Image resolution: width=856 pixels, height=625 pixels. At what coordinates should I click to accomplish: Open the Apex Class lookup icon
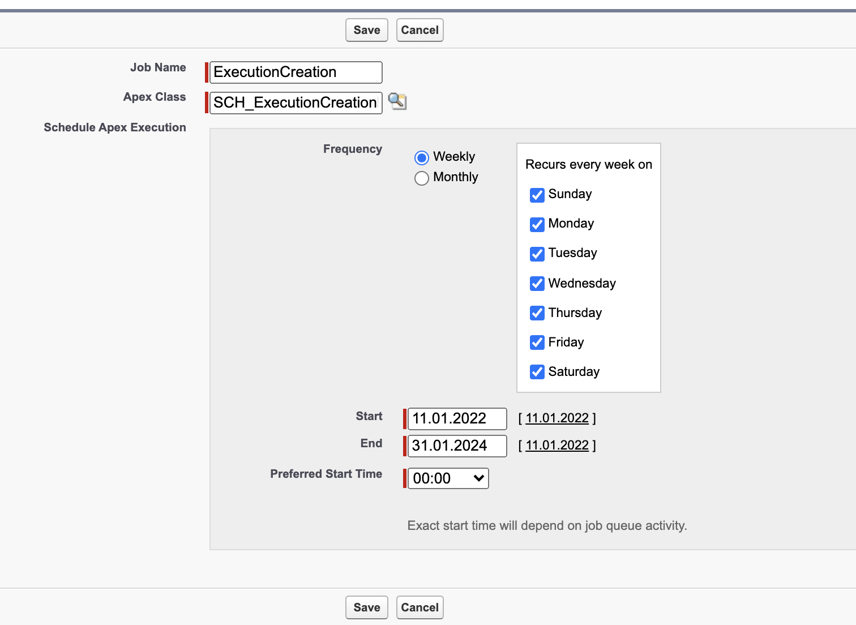point(397,102)
